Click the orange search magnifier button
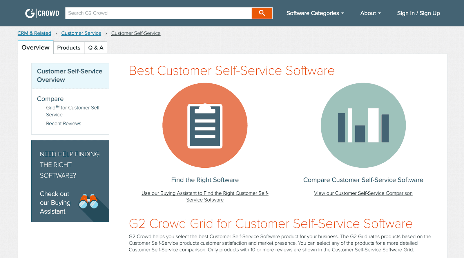Image resolution: width=464 pixels, height=258 pixels. tap(262, 13)
